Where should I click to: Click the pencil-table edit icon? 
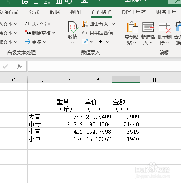(85, 42)
